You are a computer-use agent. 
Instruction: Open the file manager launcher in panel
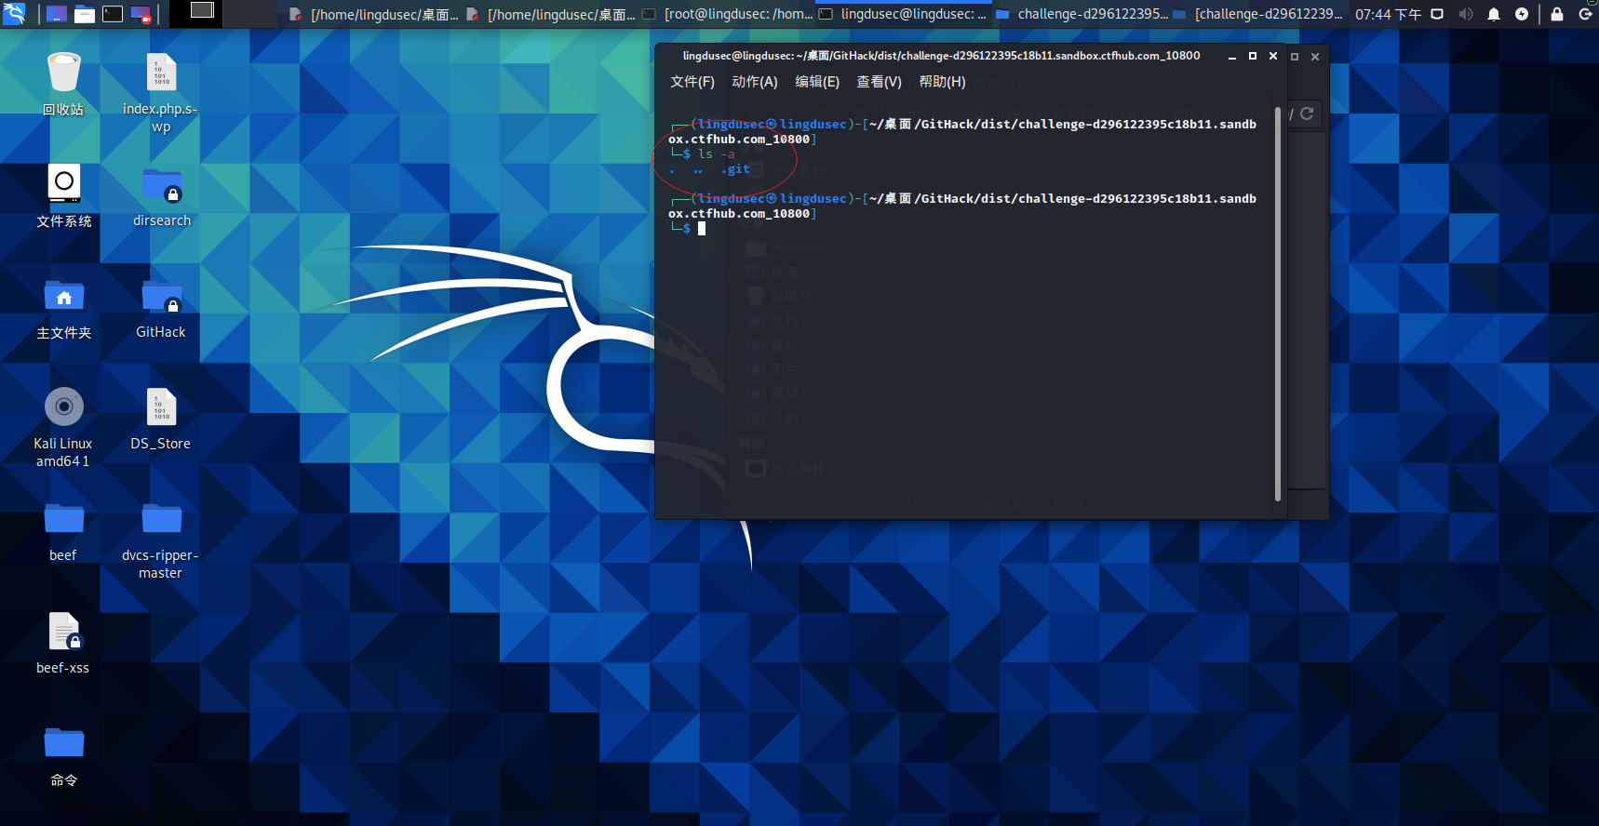85,14
